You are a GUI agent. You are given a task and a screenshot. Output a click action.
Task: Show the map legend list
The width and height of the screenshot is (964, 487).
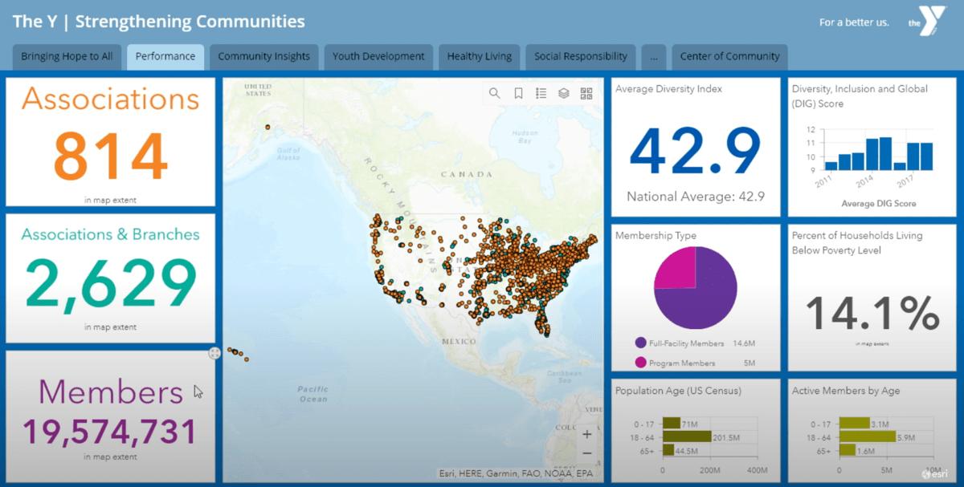[x=541, y=93]
